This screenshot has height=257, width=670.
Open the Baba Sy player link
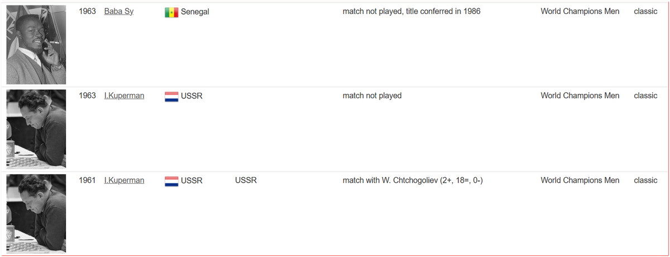tap(118, 11)
